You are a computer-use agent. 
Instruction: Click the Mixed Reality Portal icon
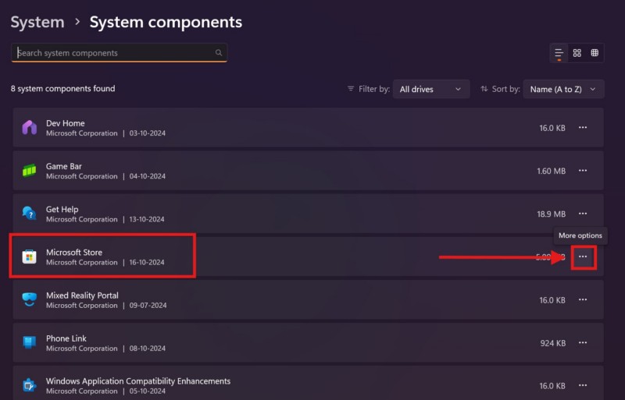coord(30,300)
